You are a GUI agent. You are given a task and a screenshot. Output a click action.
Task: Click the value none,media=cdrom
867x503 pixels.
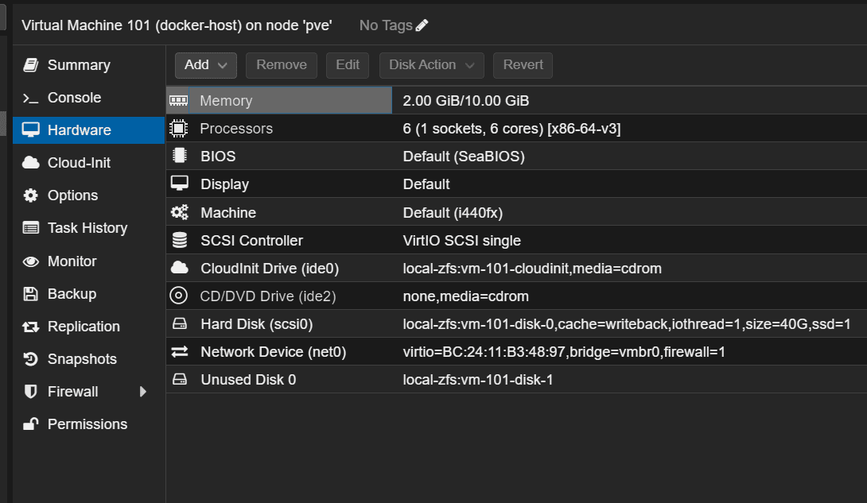[x=465, y=296]
